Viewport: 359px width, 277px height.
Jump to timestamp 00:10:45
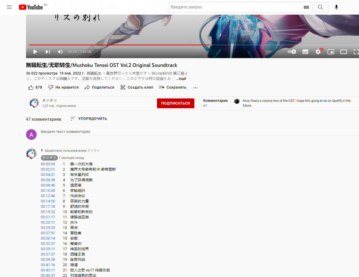click(48, 191)
